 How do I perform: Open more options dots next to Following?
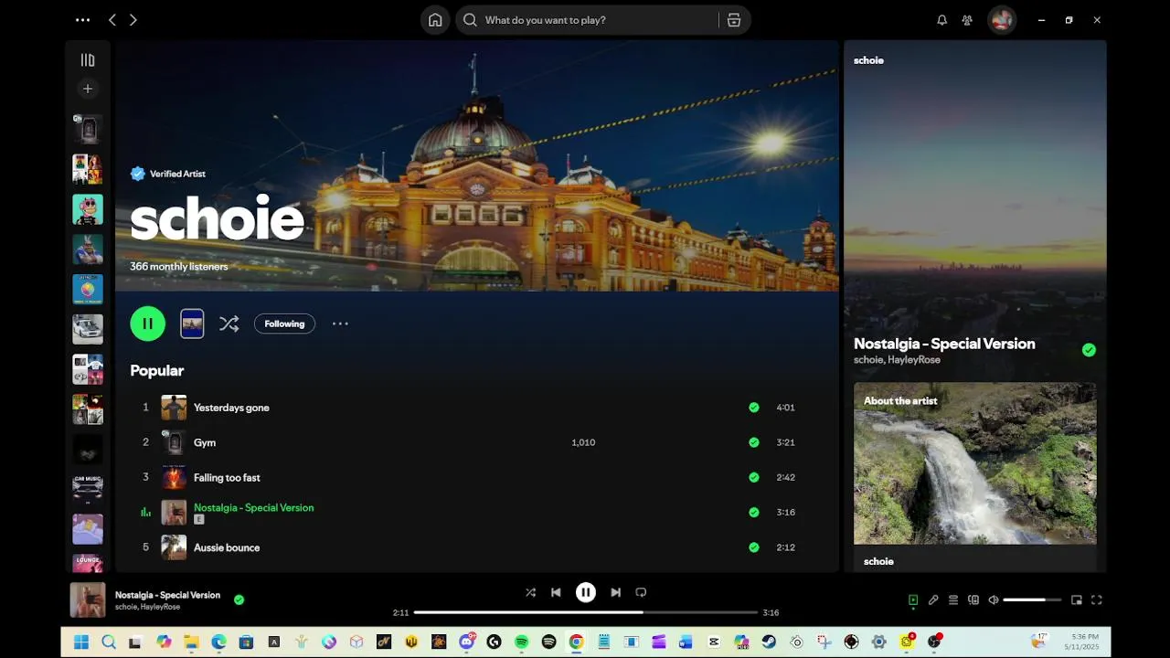tap(340, 324)
